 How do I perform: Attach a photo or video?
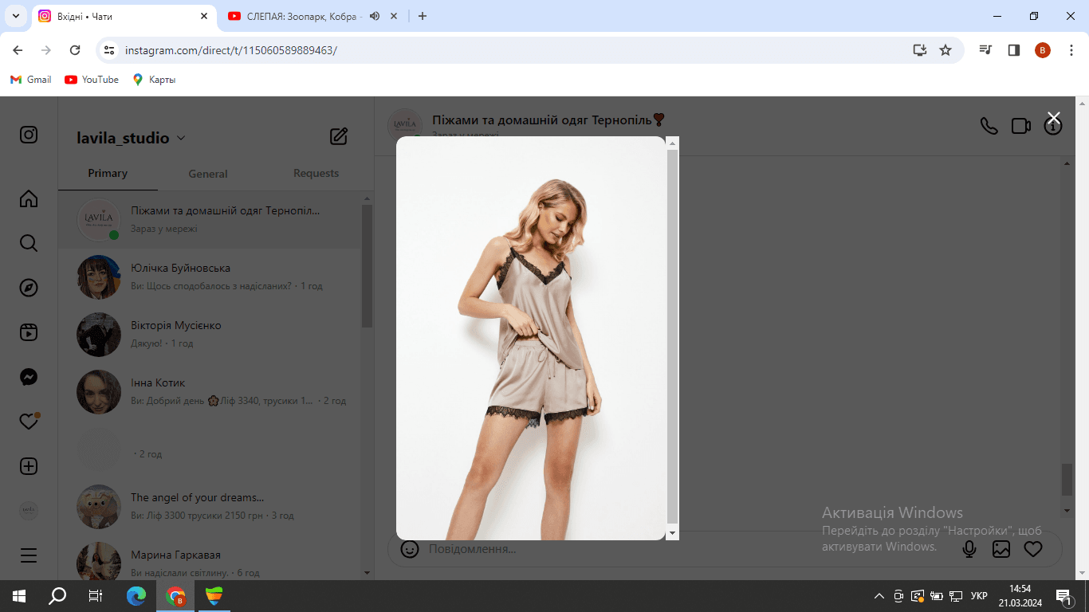[1001, 549]
